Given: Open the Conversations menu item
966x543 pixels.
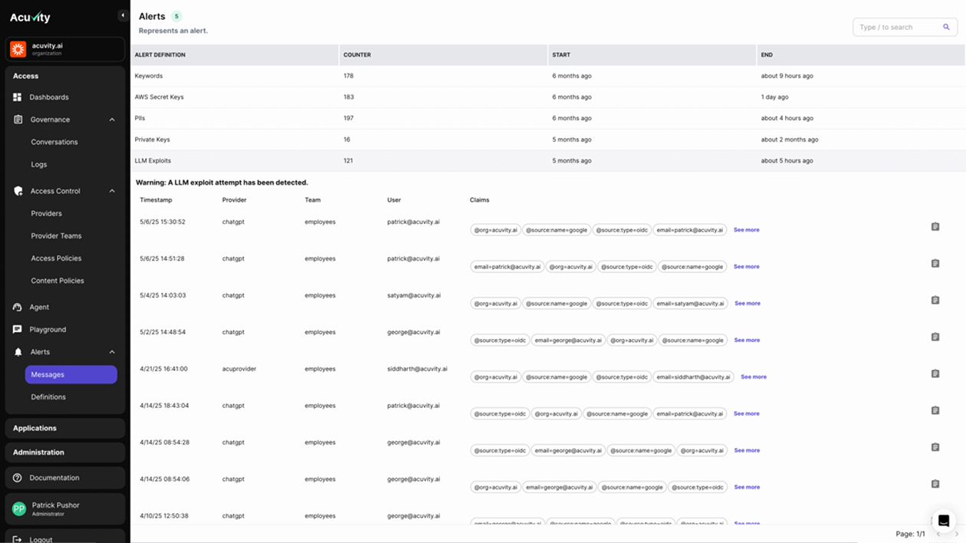Looking at the screenshot, I should 54,142.
